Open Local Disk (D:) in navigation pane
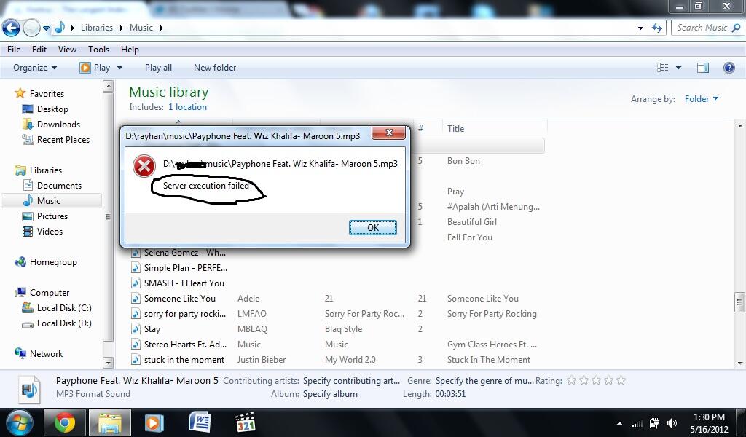Viewport: 746px width, 437px height. 64,323
